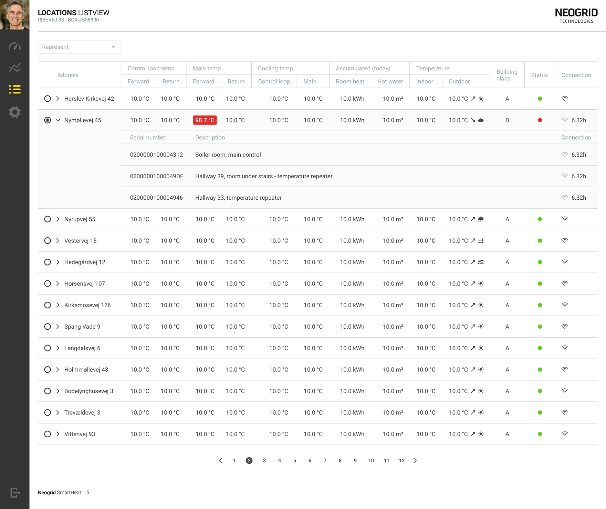The width and height of the screenshot is (606, 509).
Task: Click the wifi connection icon for Herslev Kirkevej 42
Action: tap(565, 99)
